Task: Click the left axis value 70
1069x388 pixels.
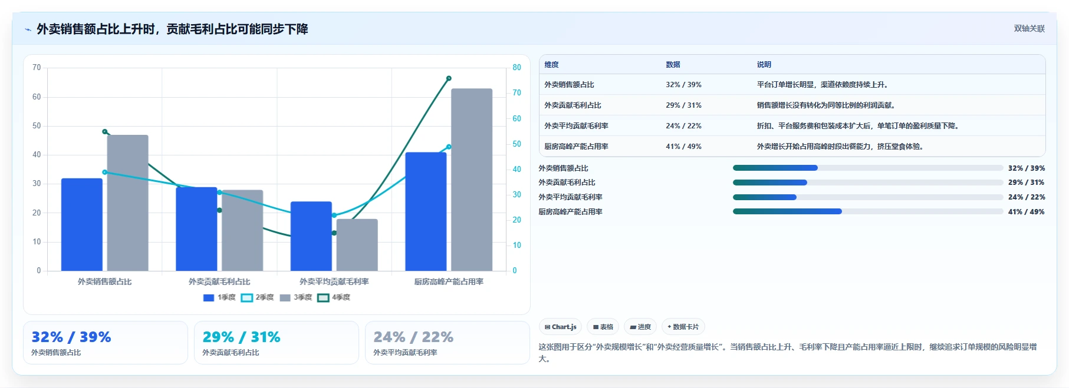Action: [x=37, y=68]
